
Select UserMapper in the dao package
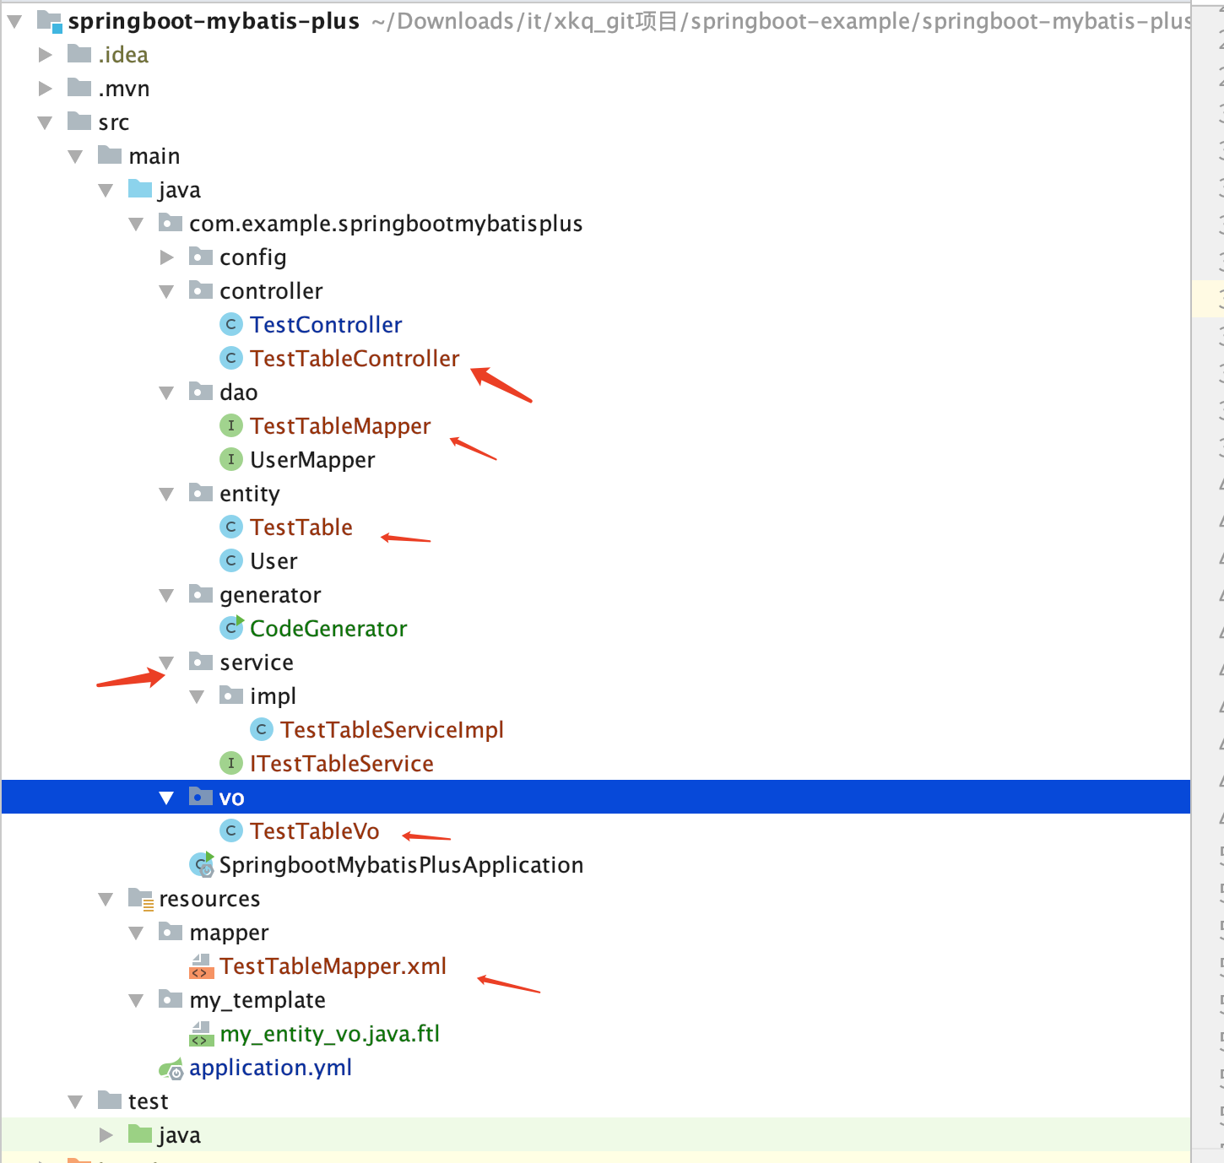tap(312, 460)
